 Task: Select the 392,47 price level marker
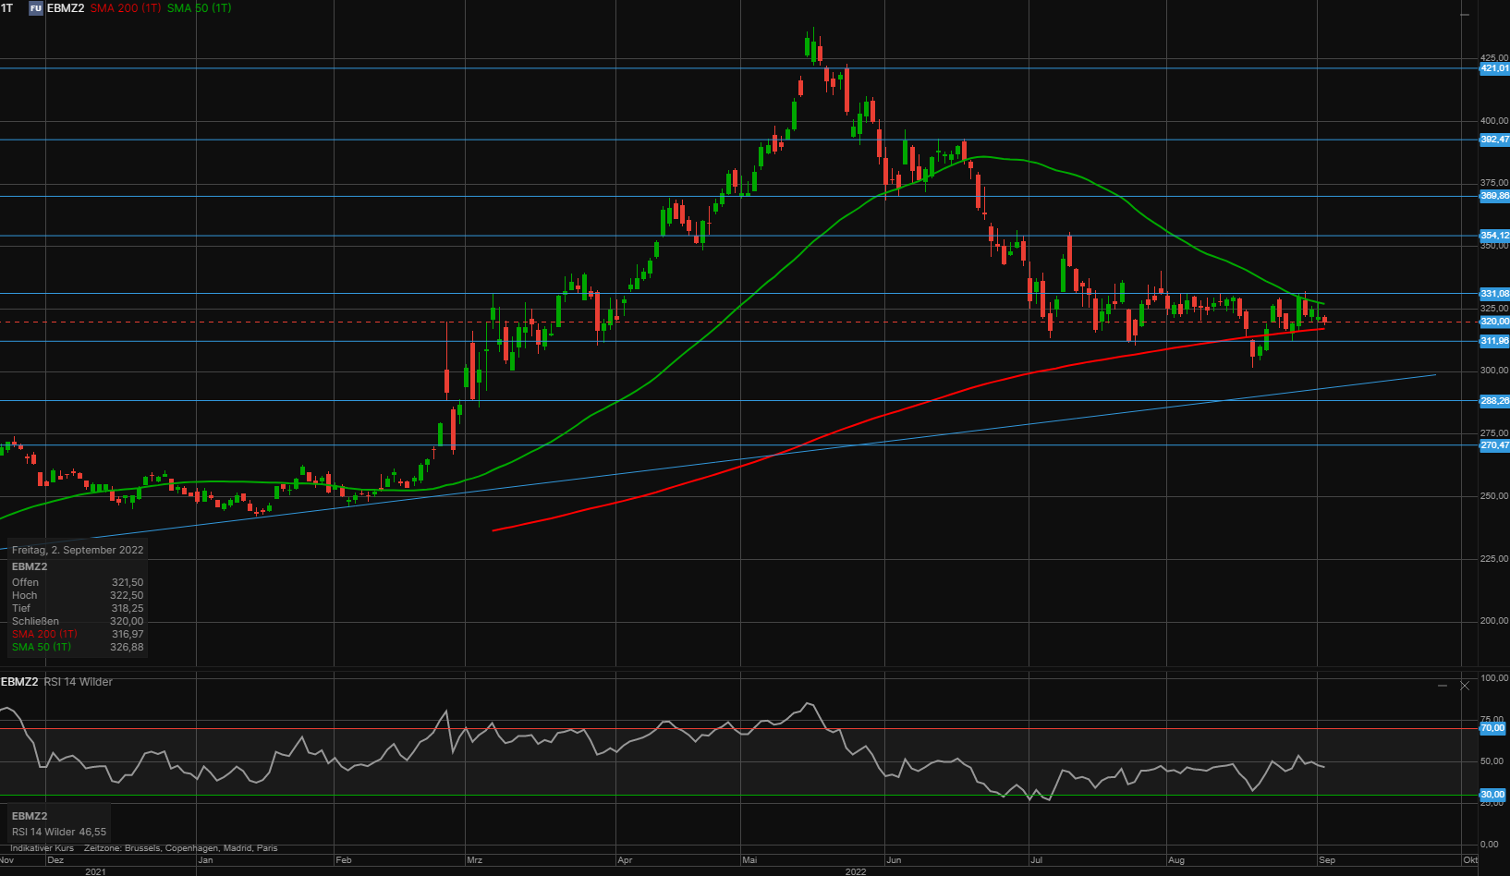(x=1494, y=140)
